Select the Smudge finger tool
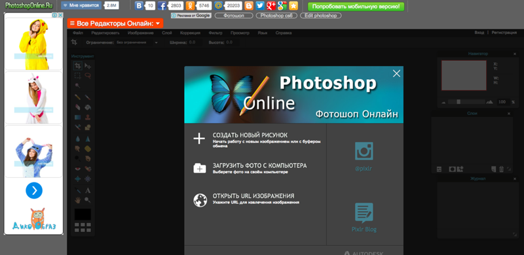This screenshot has height=255, width=524. 77,149
